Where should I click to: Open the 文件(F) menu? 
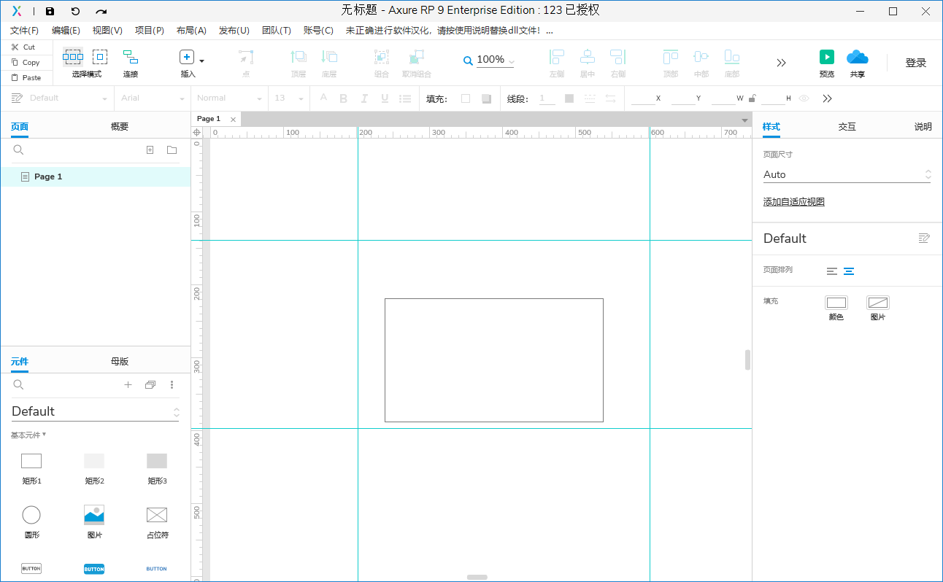pos(24,31)
